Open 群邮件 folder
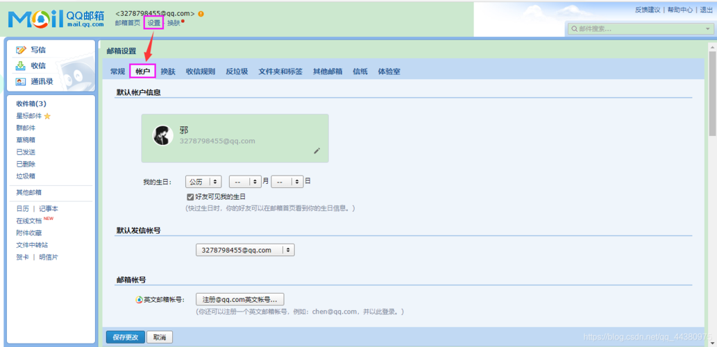This screenshot has width=717, height=347. [x=26, y=128]
